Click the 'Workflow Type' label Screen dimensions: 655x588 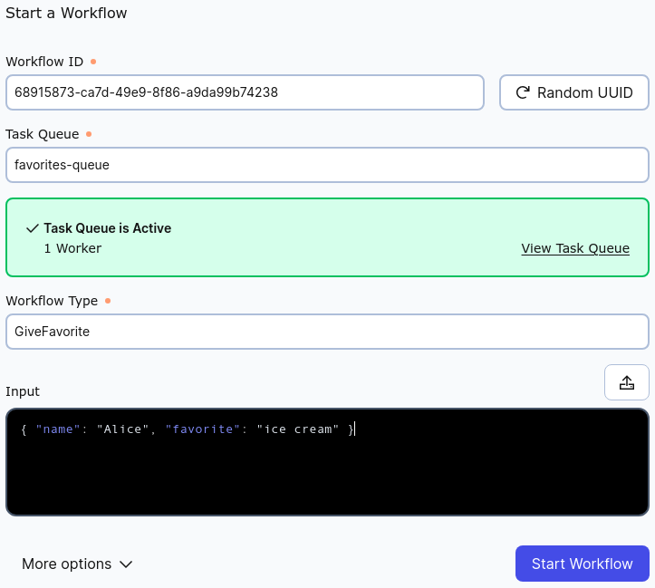coord(52,301)
